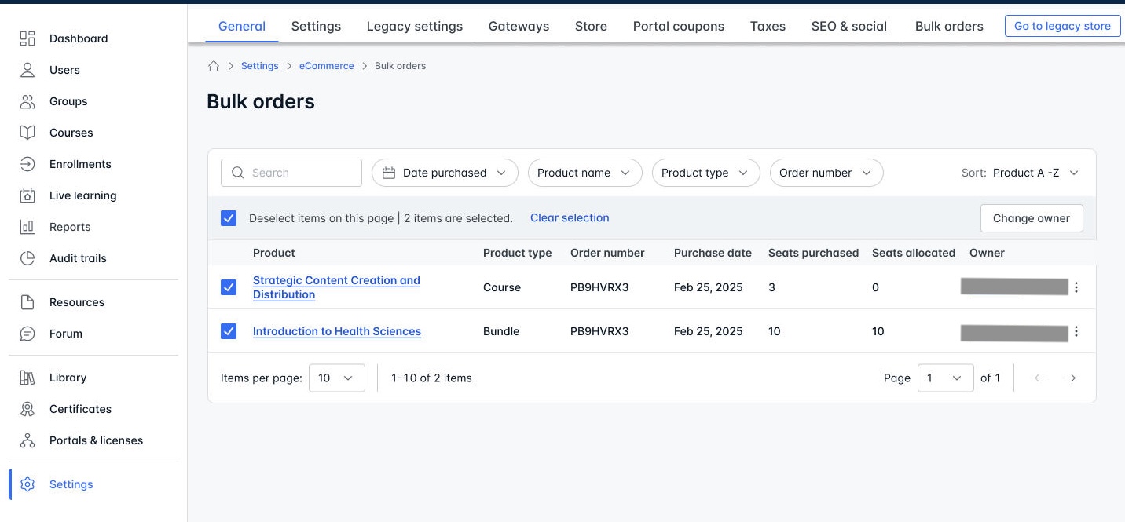The image size is (1125, 522).
Task: Switch to the SEO & social tab
Action: (x=849, y=26)
